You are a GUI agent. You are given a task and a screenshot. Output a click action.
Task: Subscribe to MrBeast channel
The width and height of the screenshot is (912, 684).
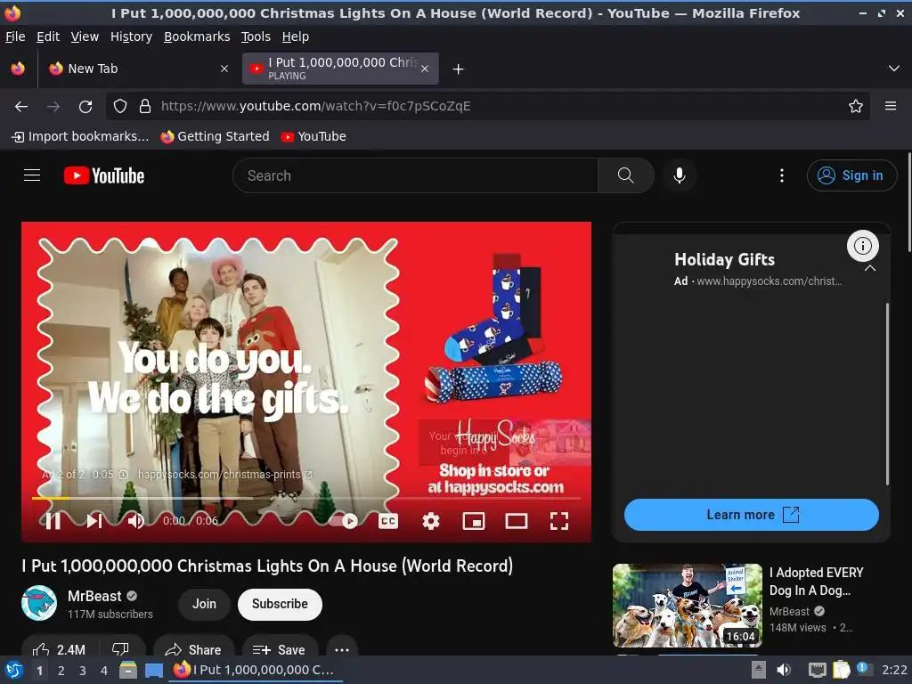pos(280,604)
